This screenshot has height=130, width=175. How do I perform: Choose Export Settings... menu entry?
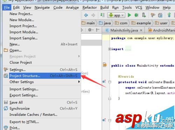coord(42,95)
